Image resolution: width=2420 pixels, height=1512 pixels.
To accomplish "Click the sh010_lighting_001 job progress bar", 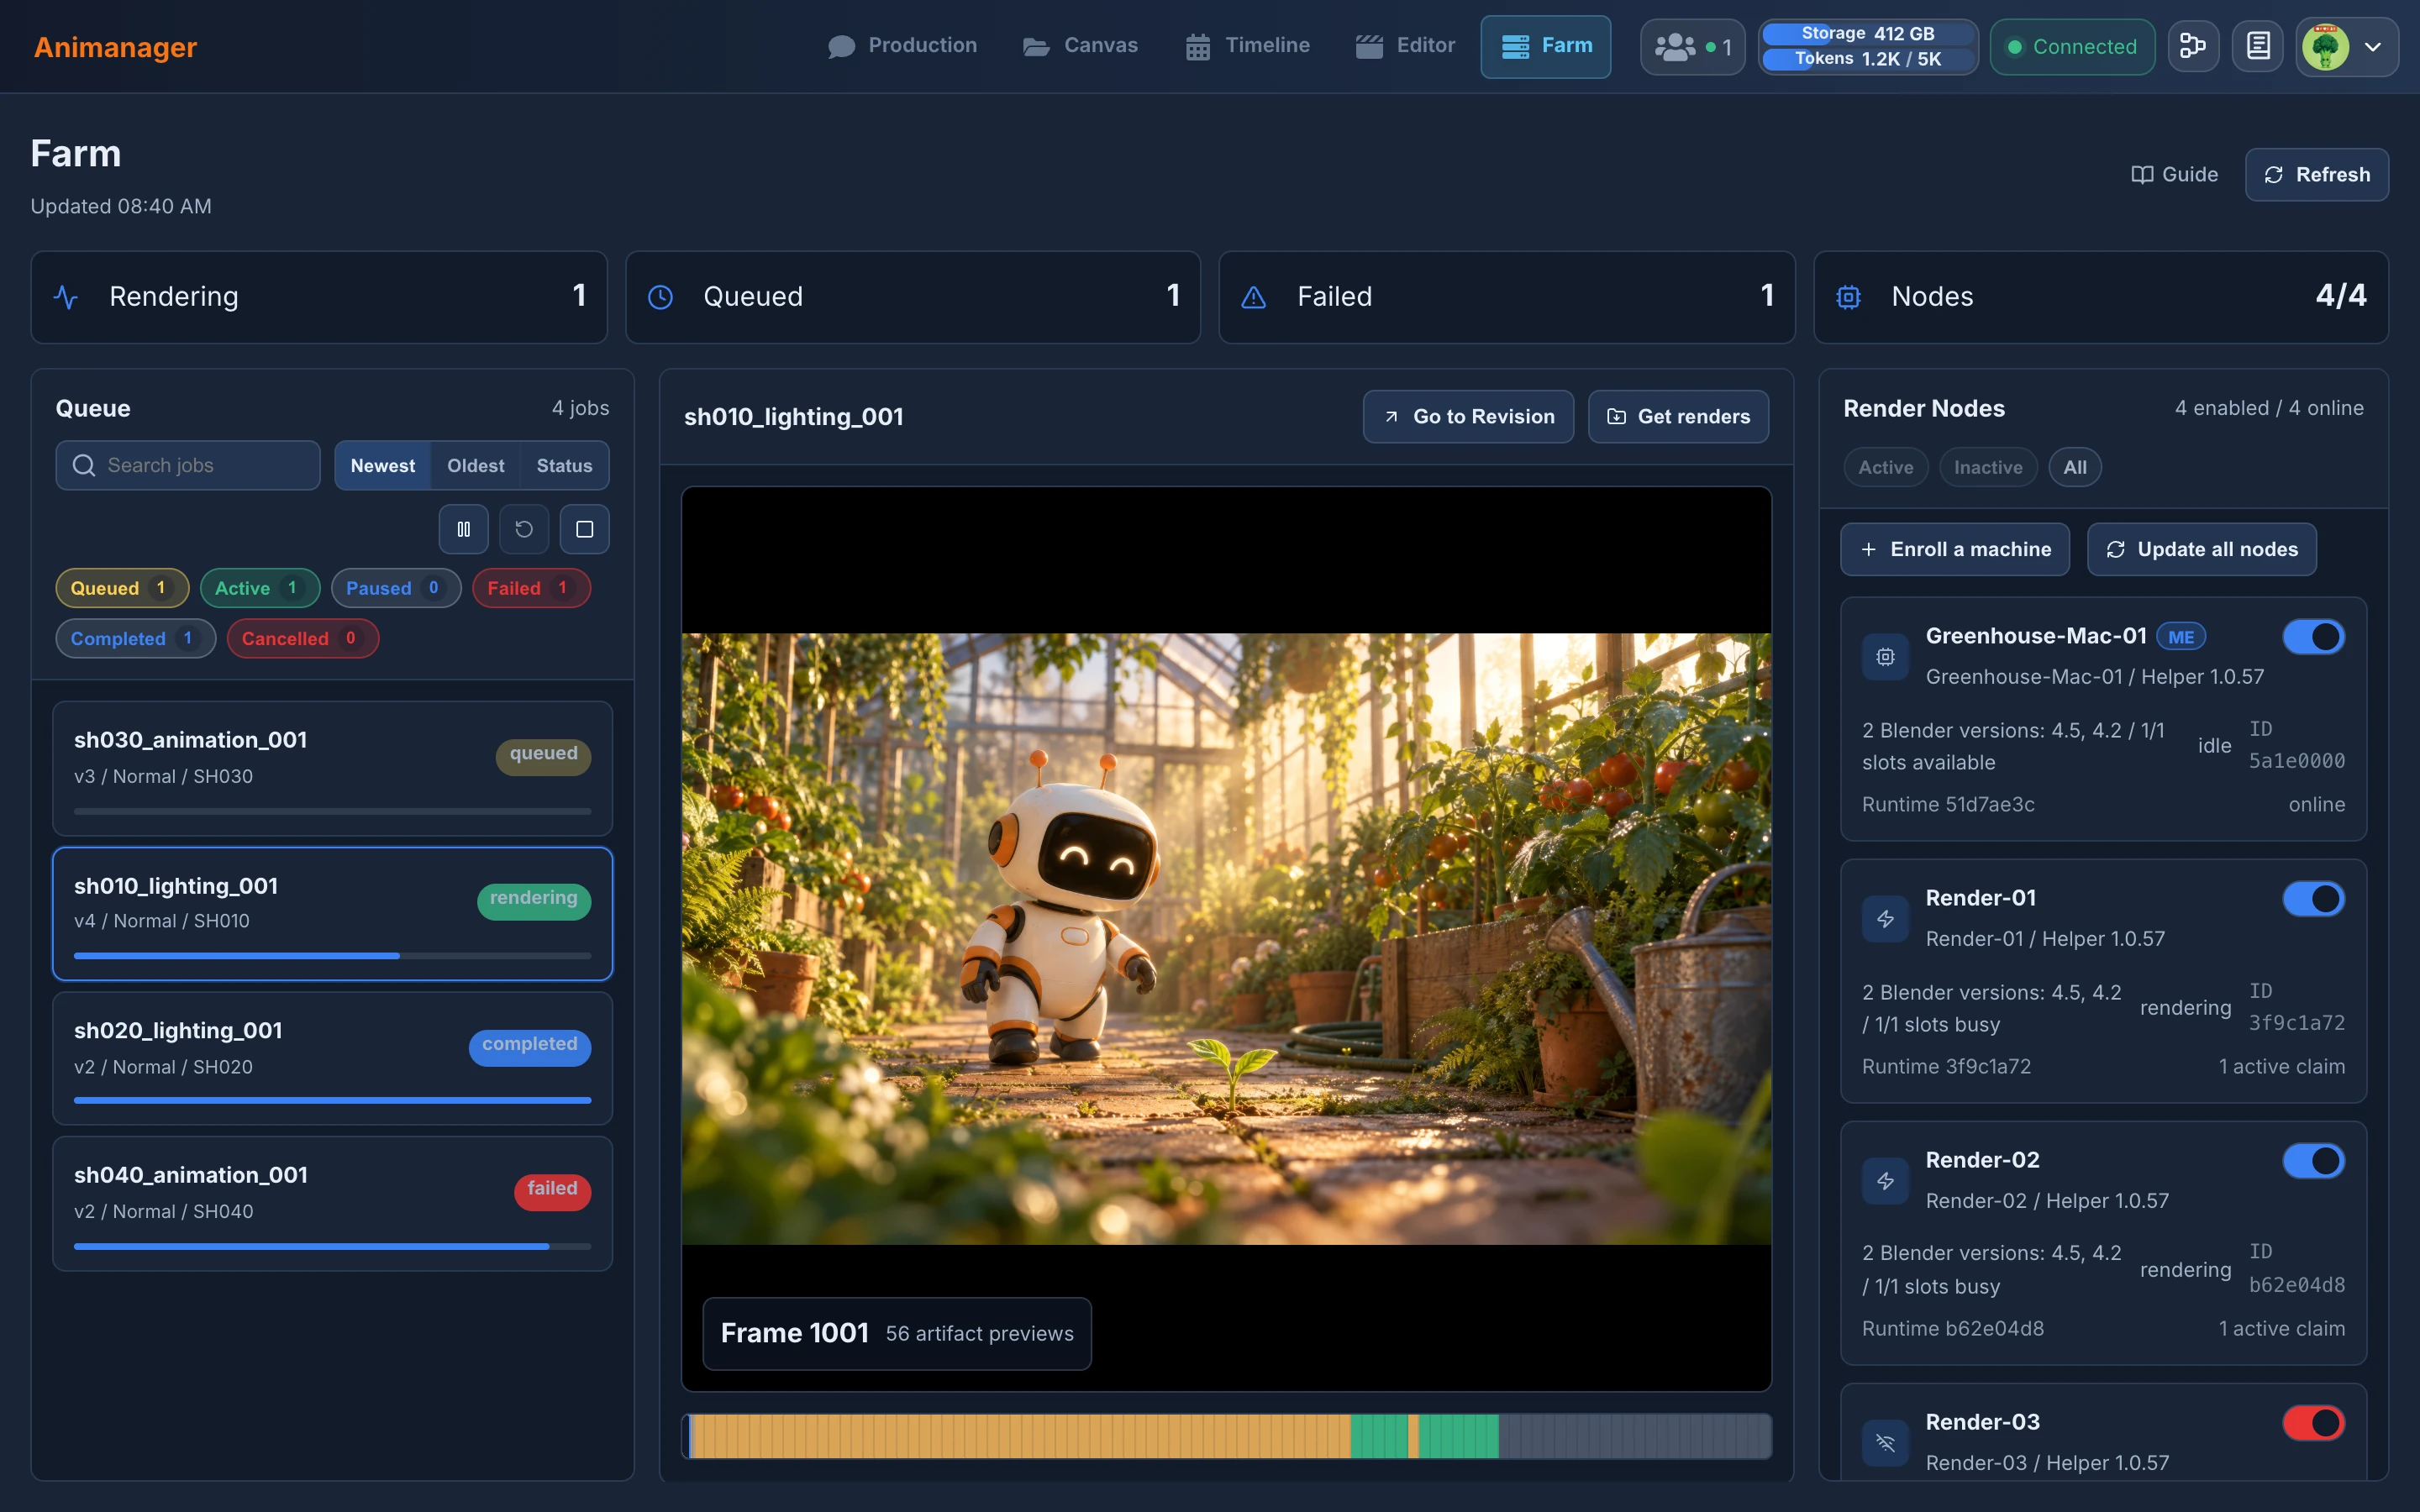I will pos(332,956).
